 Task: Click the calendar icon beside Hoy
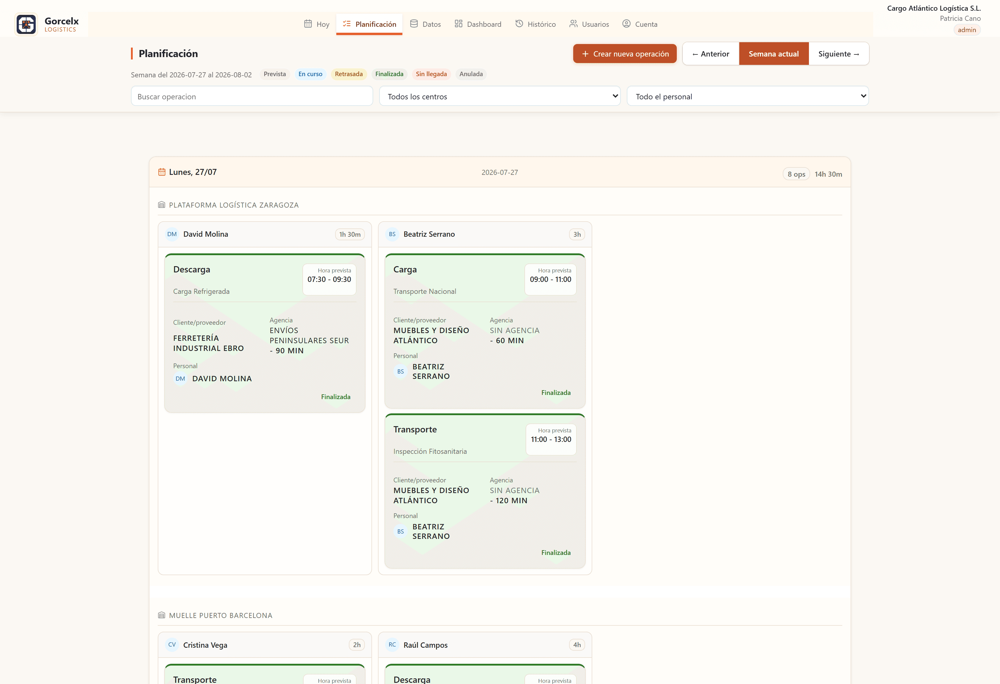click(x=308, y=24)
